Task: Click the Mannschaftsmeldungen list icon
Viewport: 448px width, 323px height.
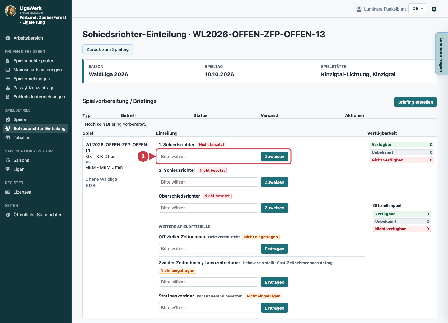Action: pos(8,70)
